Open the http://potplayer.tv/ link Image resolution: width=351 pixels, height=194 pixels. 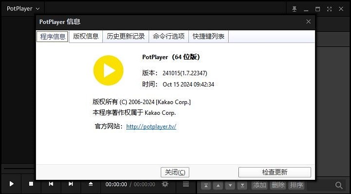[151, 127]
